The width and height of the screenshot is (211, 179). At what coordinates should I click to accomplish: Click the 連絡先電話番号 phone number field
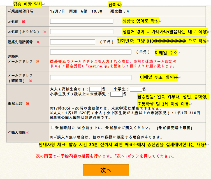click(73, 42)
